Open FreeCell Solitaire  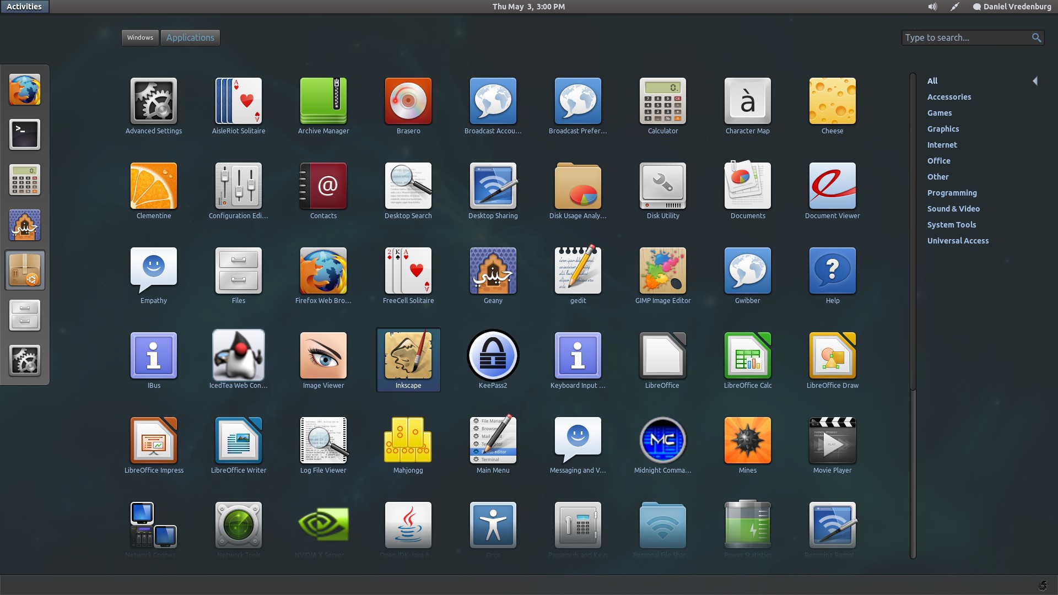(x=408, y=275)
